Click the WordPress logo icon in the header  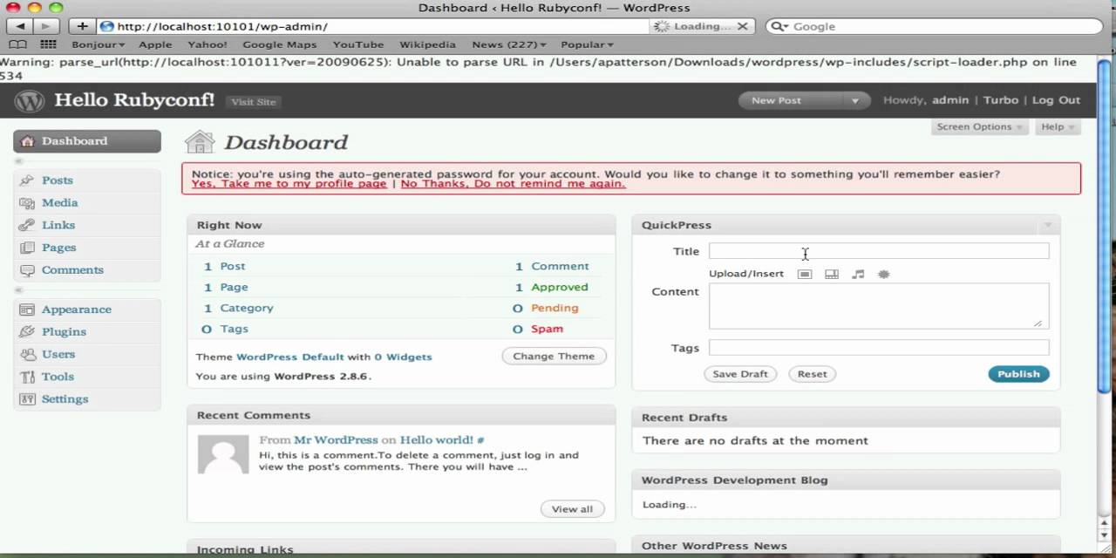[x=29, y=101]
